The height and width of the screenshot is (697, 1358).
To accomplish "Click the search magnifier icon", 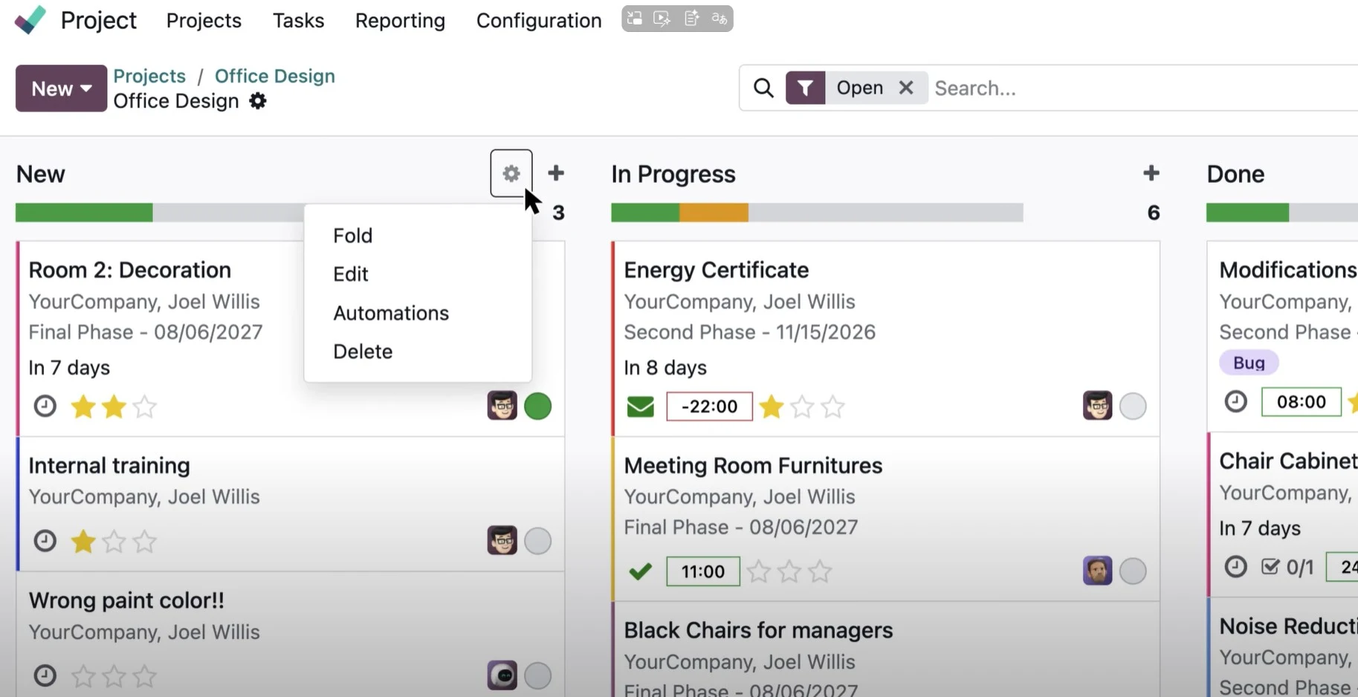I will point(763,88).
